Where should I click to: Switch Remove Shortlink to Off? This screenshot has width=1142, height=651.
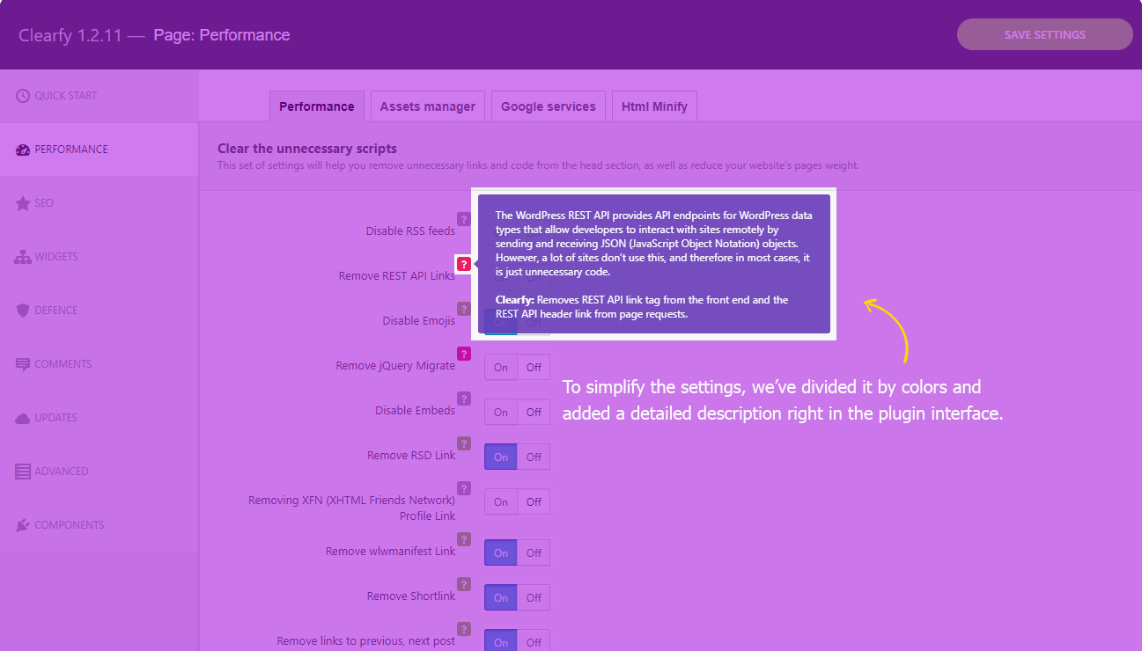coord(534,597)
